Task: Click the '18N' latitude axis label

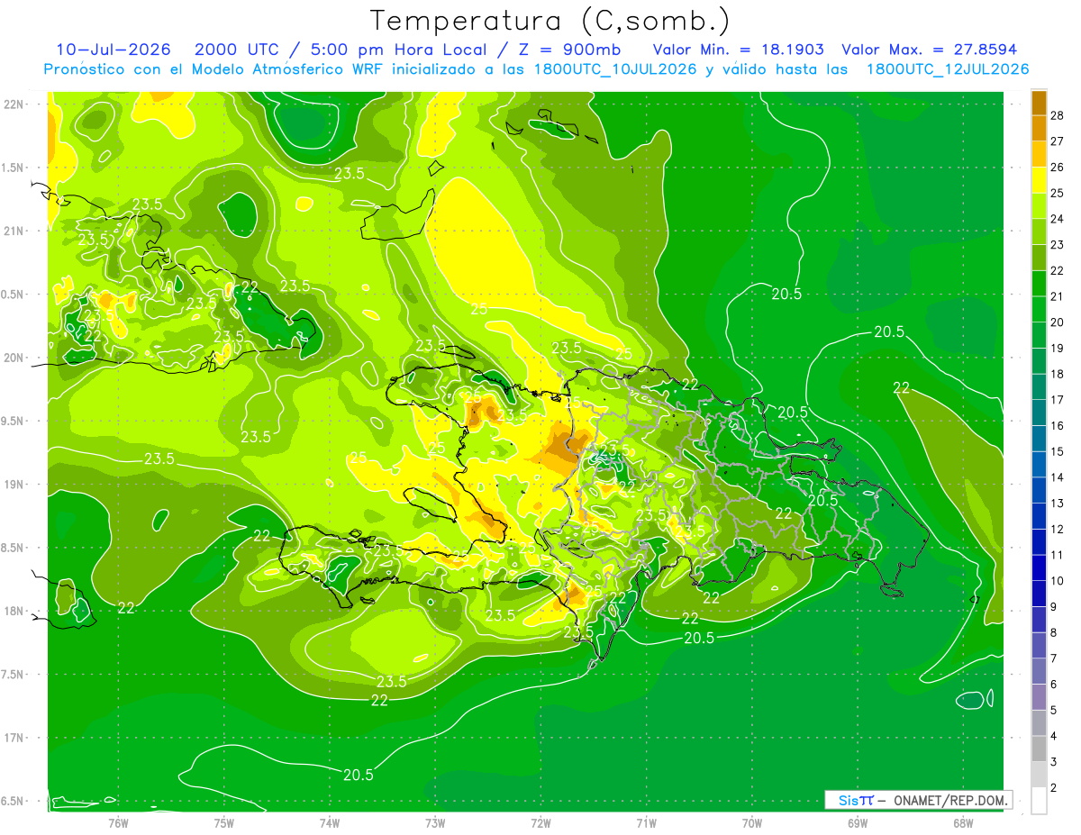Action: click(14, 611)
